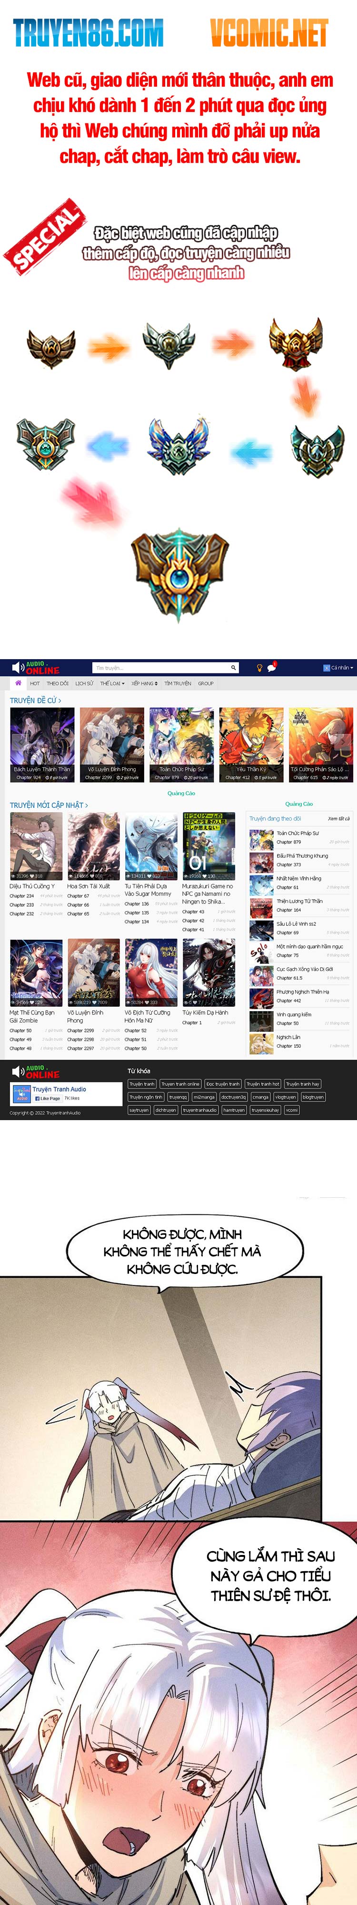The height and width of the screenshot is (1905, 357).
Task: Click the blogtruyen keyword tag
Action: pyautogui.click(x=313, y=1097)
